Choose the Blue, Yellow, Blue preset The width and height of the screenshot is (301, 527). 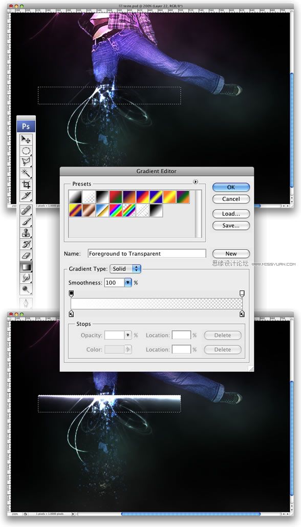pyautogui.click(x=156, y=197)
